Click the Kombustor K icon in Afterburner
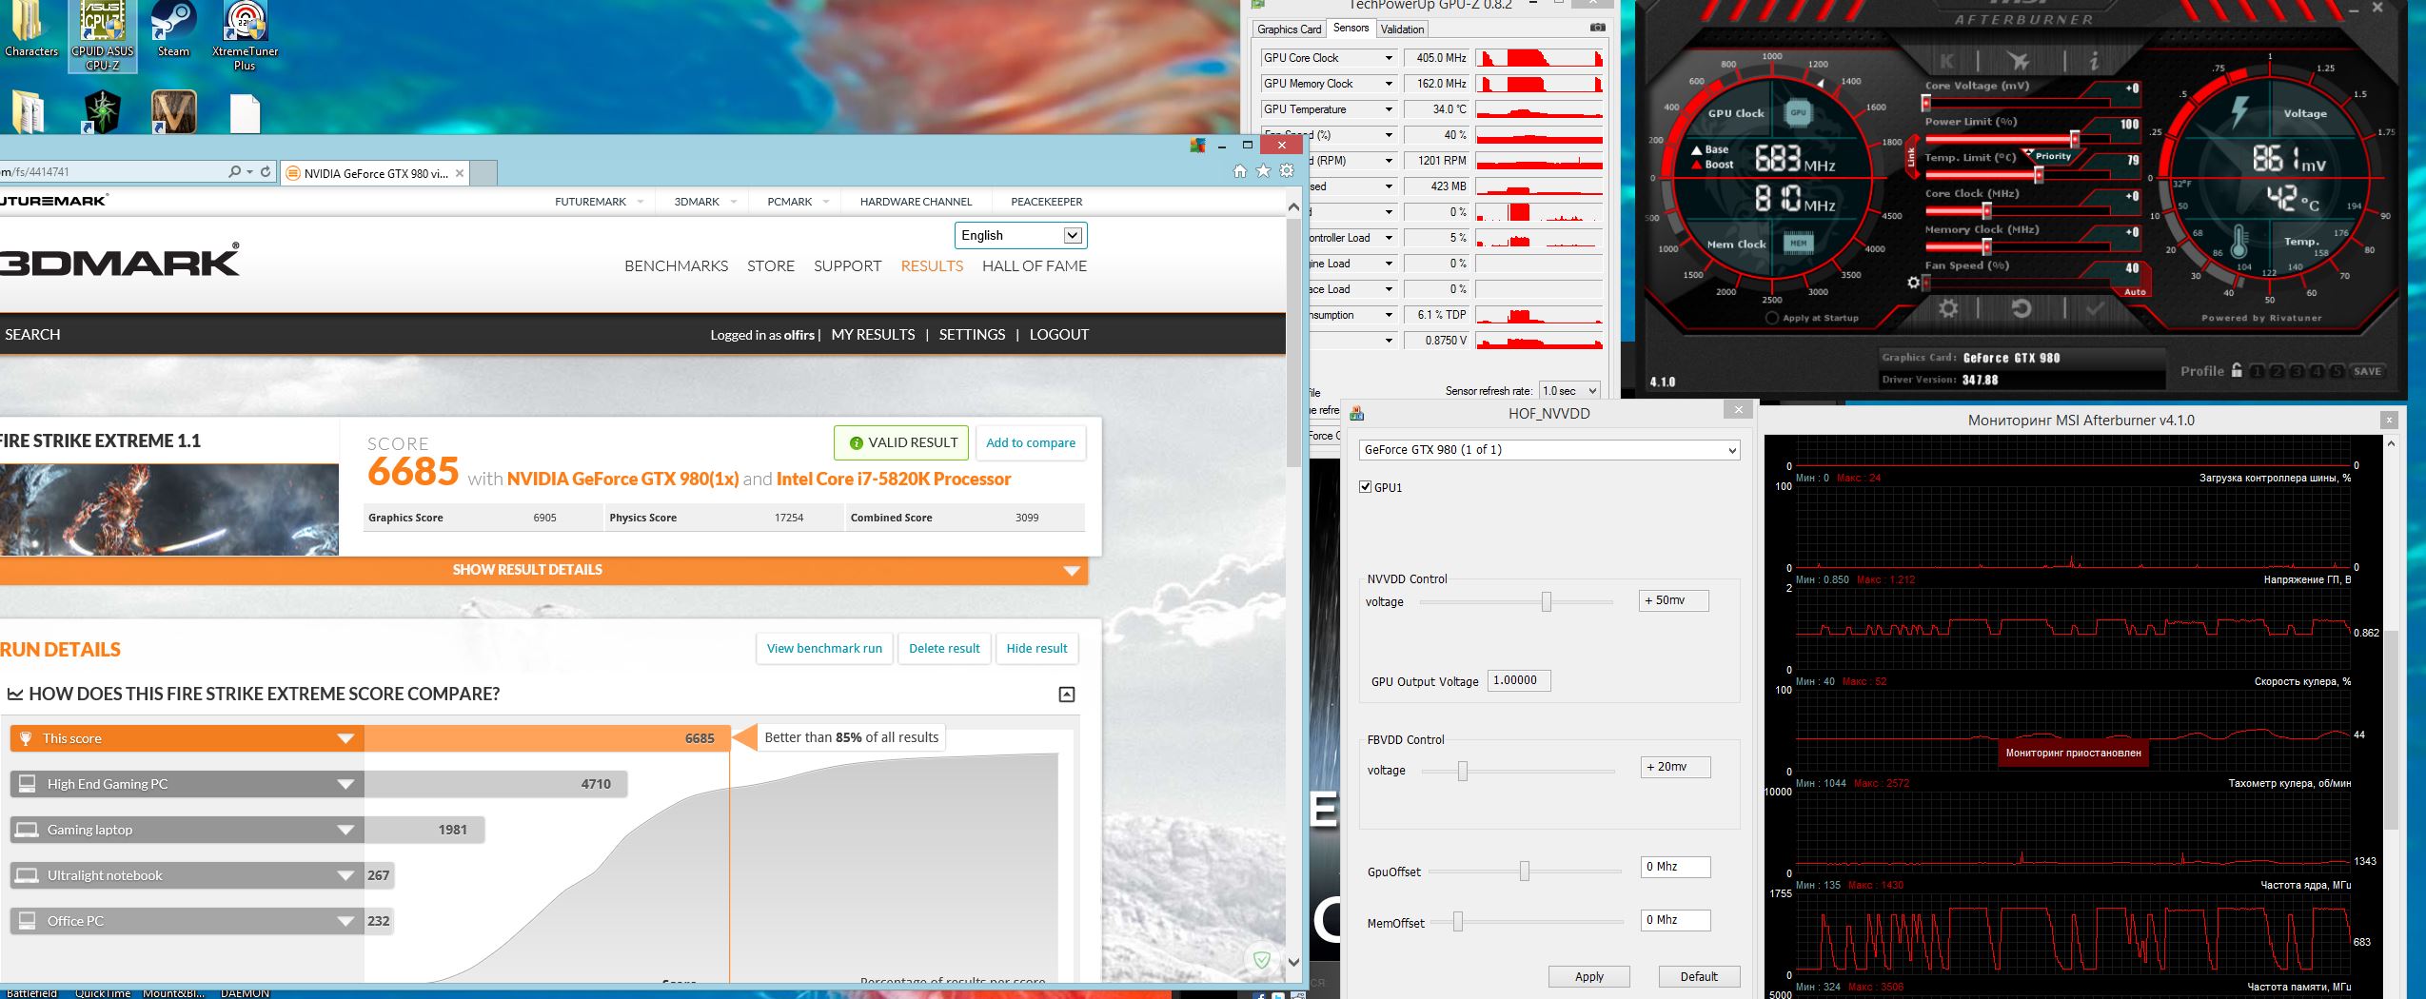Viewport: 2426px width, 999px height. click(x=1947, y=62)
